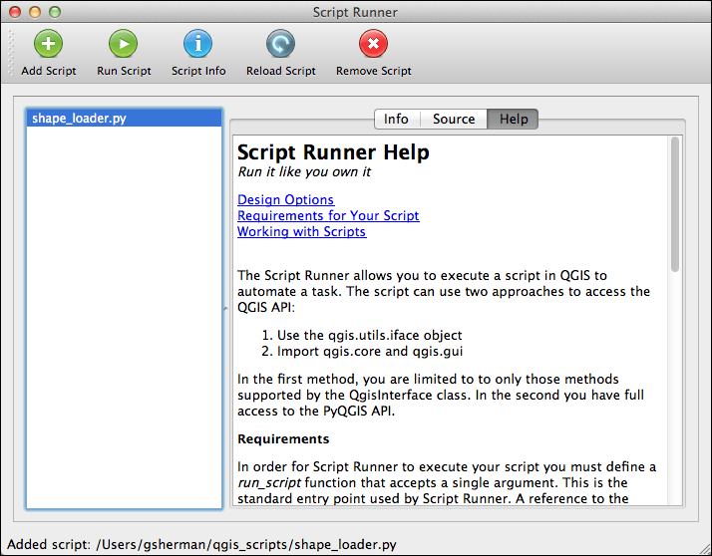Click 'Use the qgis.utils.iface object' list item
This screenshot has width=712, height=556.
click(369, 336)
